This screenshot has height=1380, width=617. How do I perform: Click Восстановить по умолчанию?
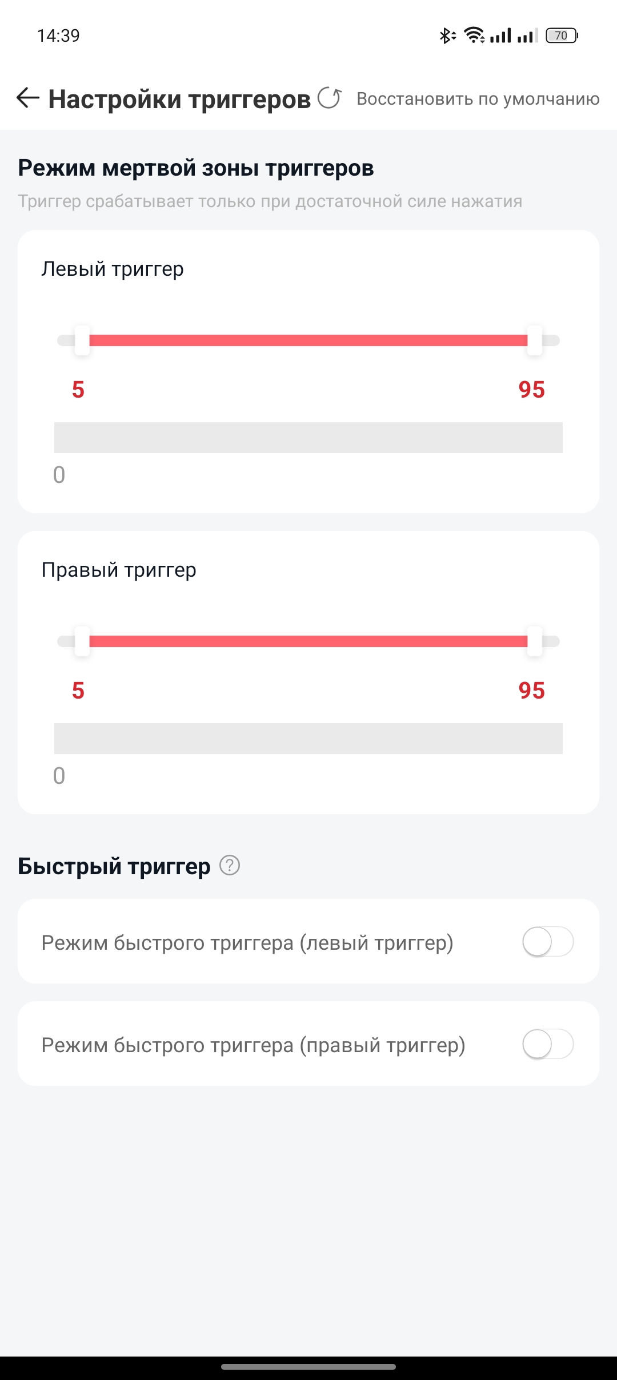click(x=478, y=98)
